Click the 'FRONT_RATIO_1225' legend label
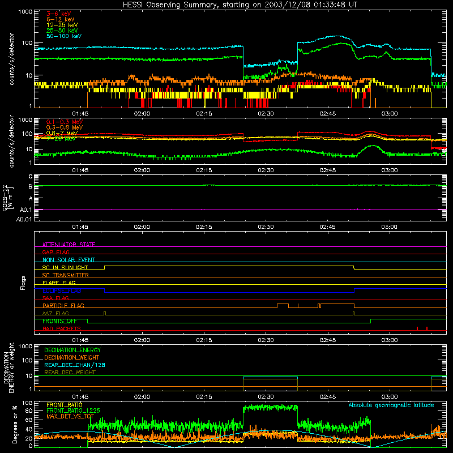Screen dimensions: 453x453 point(73,411)
